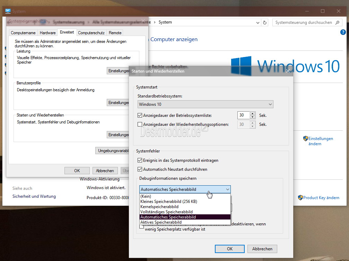
Task: Click OK in Systemeigenschaften dialog
Action: tap(77, 171)
